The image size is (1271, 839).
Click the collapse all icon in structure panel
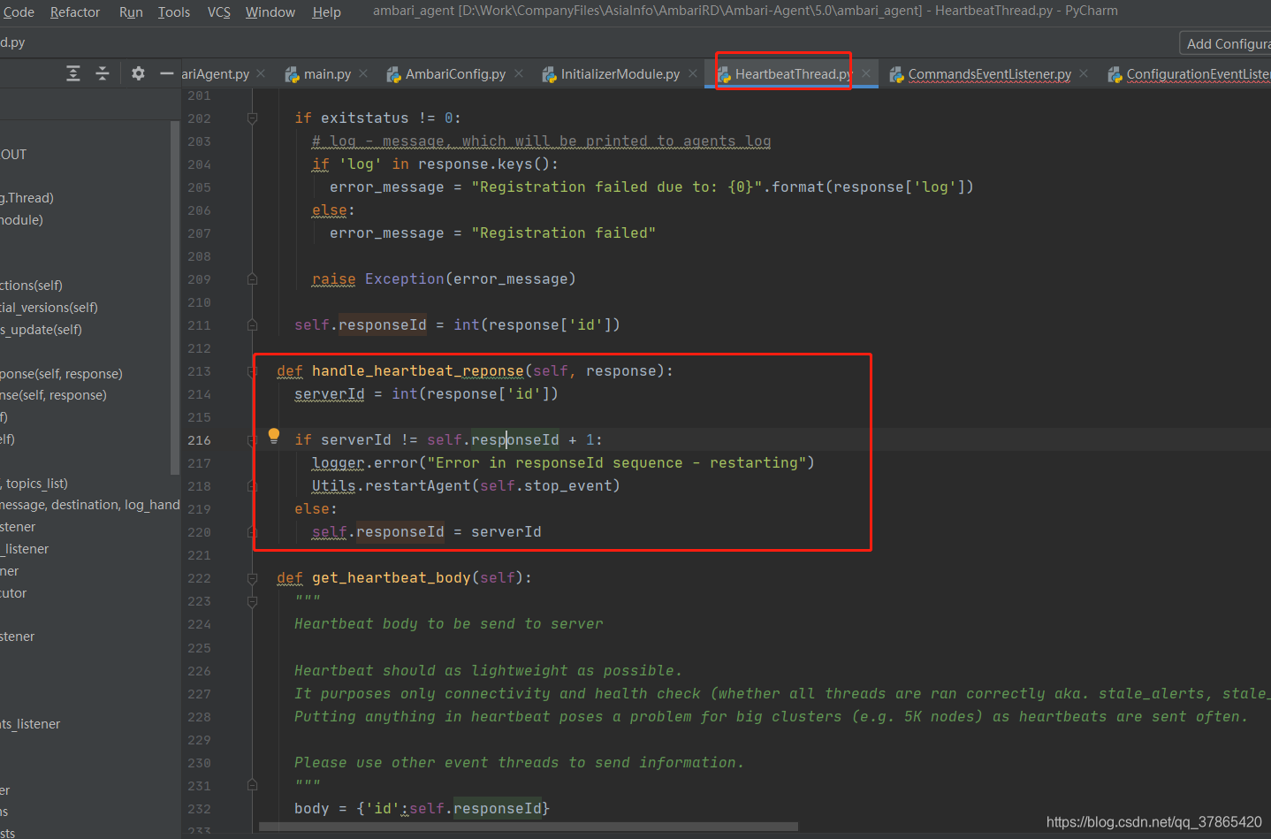click(103, 73)
